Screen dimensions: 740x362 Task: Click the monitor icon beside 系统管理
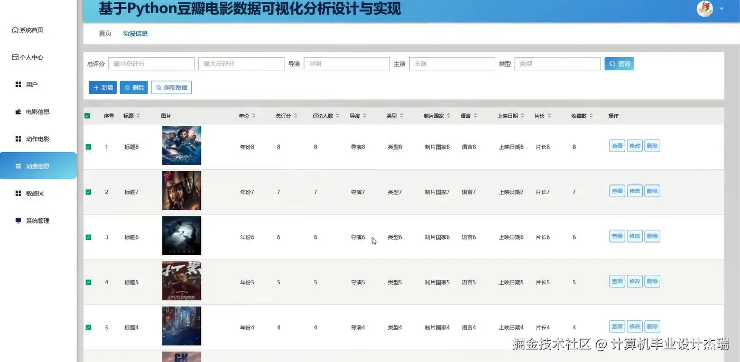click(18, 220)
